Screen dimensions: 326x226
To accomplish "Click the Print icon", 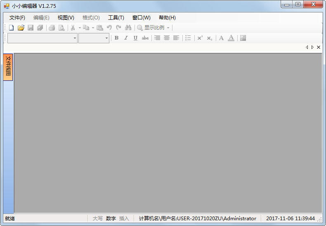I will tap(52, 28).
